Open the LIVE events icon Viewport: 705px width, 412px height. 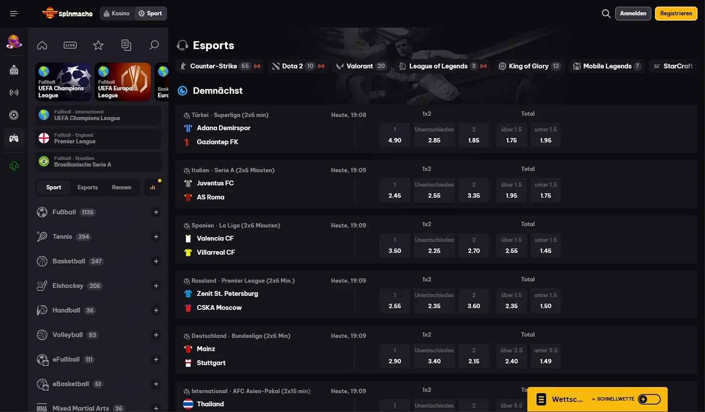pos(69,45)
